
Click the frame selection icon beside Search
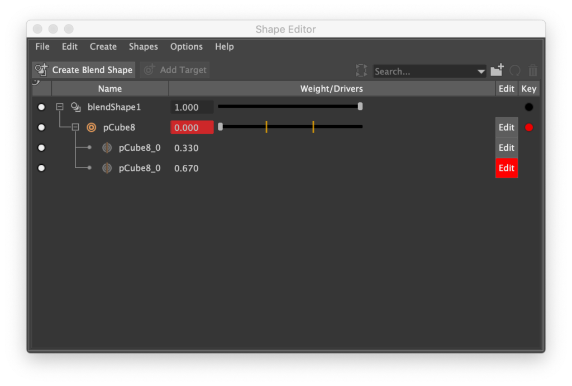[361, 70]
